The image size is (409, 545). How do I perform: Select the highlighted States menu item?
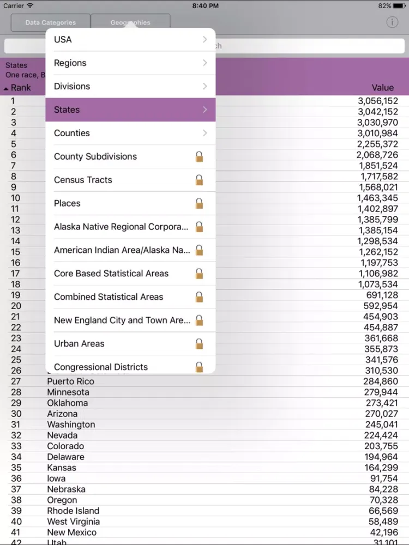pyautogui.click(x=130, y=110)
